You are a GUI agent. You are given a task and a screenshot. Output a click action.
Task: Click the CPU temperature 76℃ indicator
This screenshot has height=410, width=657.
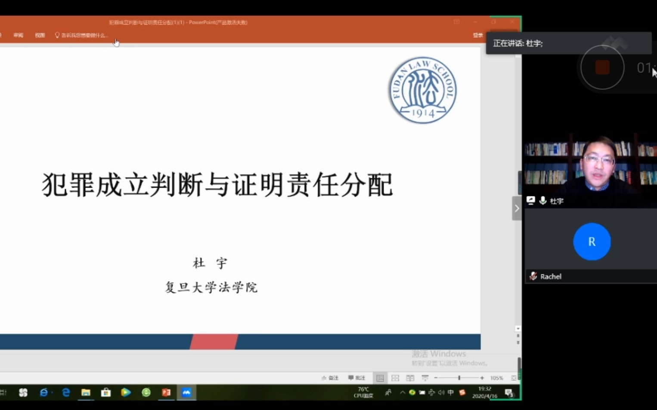point(363,392)
